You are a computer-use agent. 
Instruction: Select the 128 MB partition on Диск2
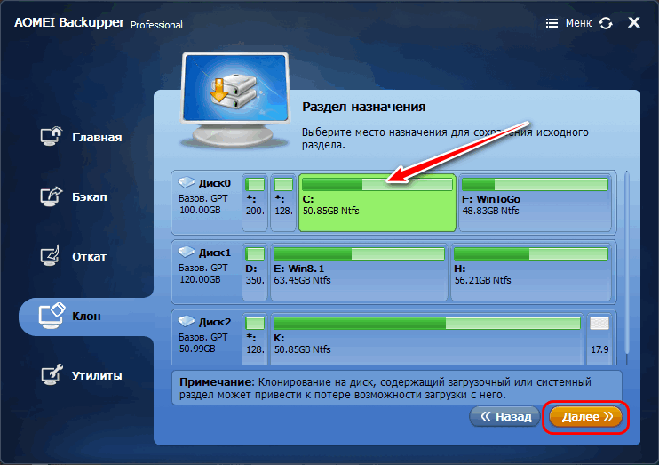click(255, 340)
